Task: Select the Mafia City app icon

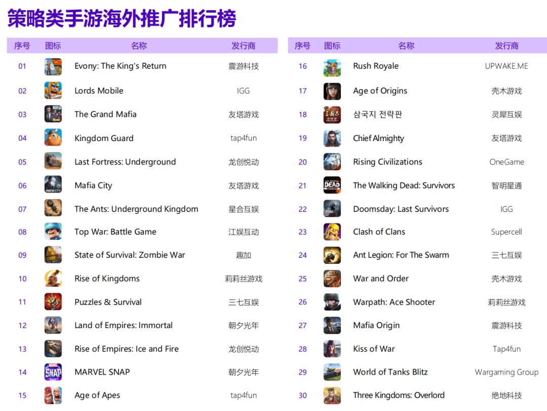Action: (x=53, y=185)
